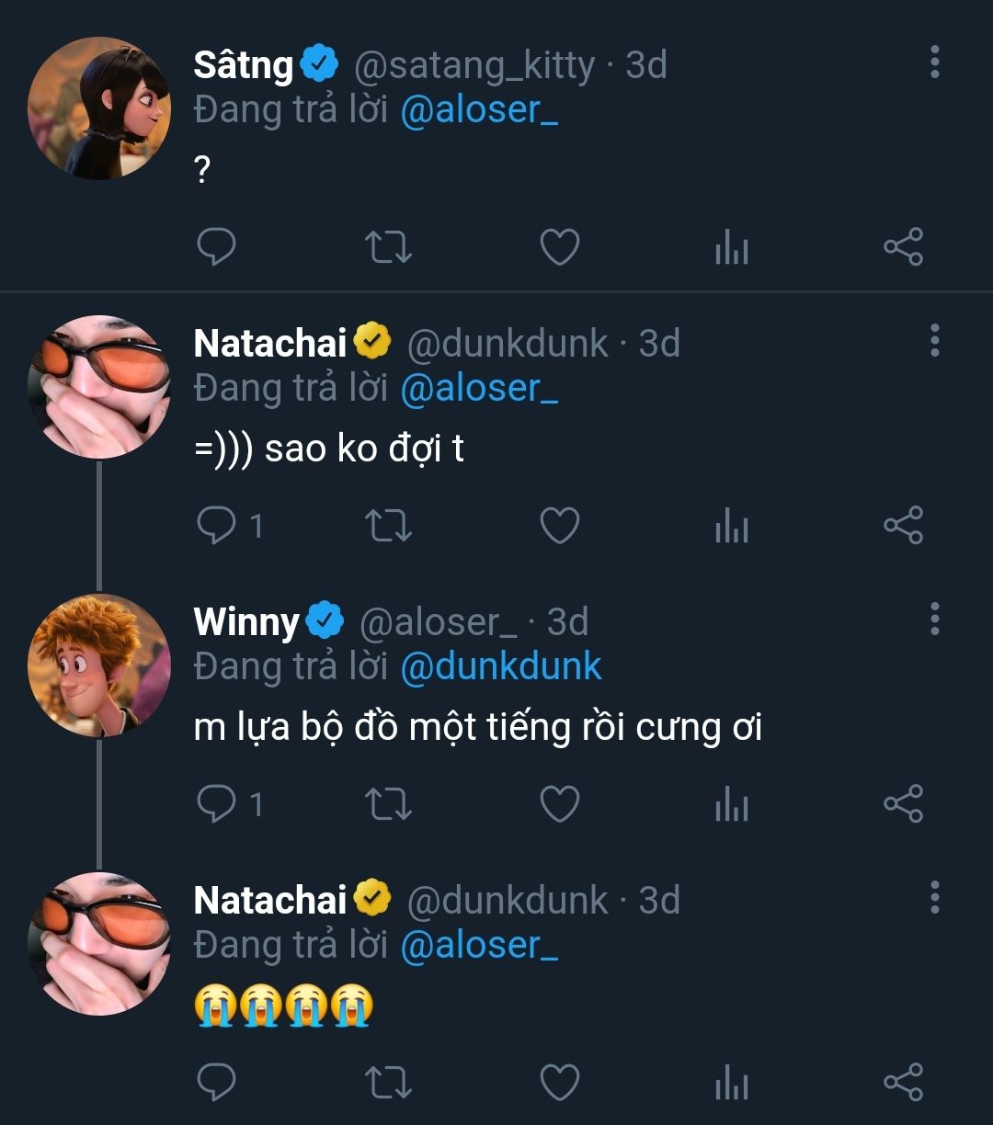Share Natachai's crying emoji tweet
The width and height of the screenshot is (993, 1125).
tap(903, 1083)
